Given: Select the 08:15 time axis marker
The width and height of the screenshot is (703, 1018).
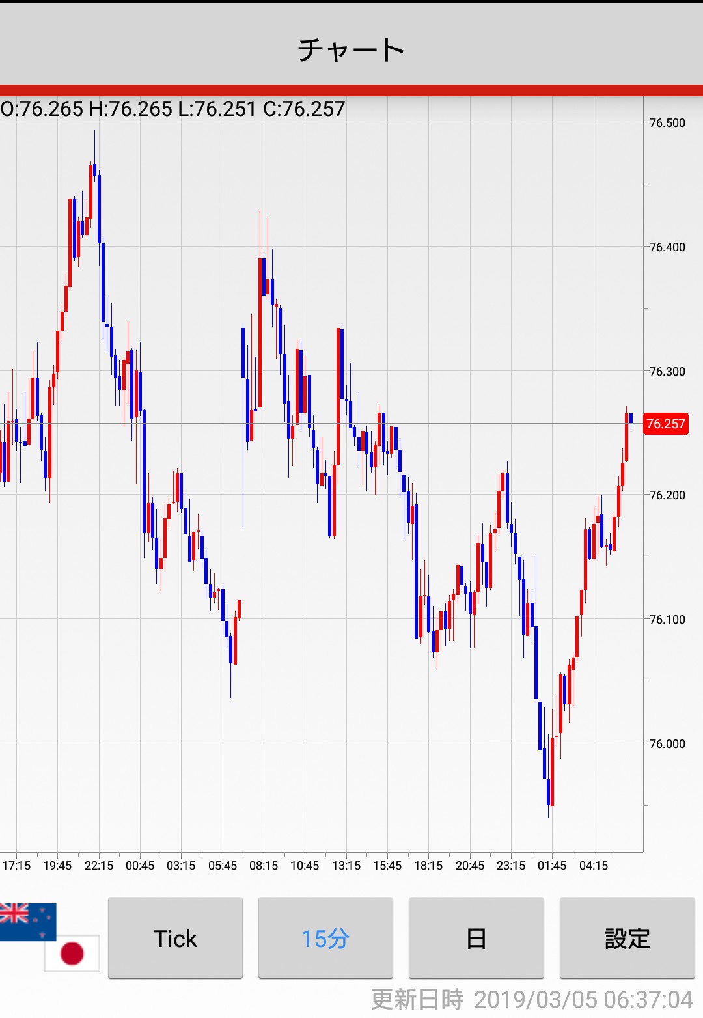Looking at the screenshot, I should click(x=264, y=866).
